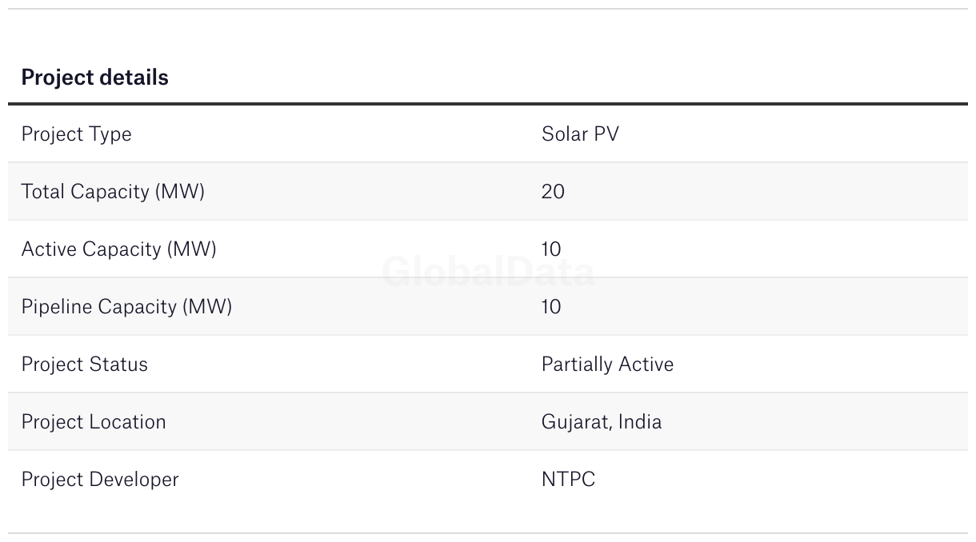The width and height of the screenshot is (976, 542).
Task: Select the Project Type label
Action: [76, 134]
